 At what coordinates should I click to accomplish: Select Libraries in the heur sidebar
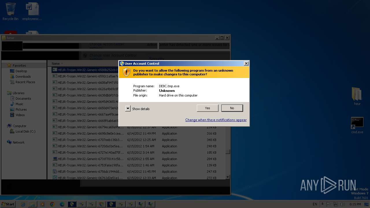coord(18,93)
